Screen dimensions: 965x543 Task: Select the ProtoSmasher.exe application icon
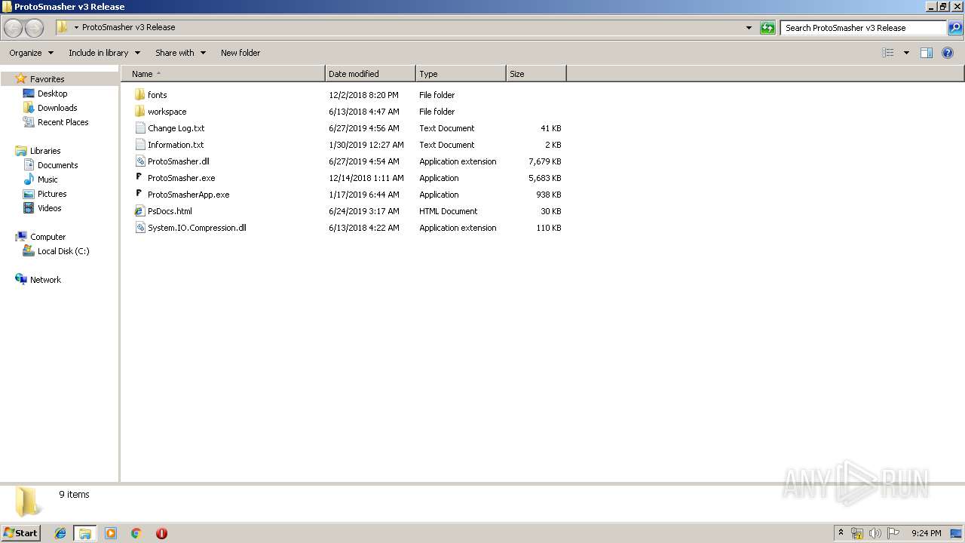click(x=139, y=178)
